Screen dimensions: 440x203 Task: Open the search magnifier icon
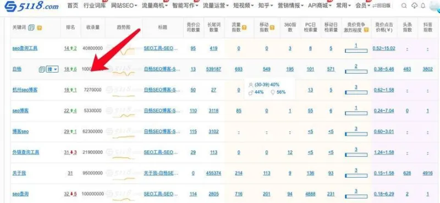(x=404, y=6)
